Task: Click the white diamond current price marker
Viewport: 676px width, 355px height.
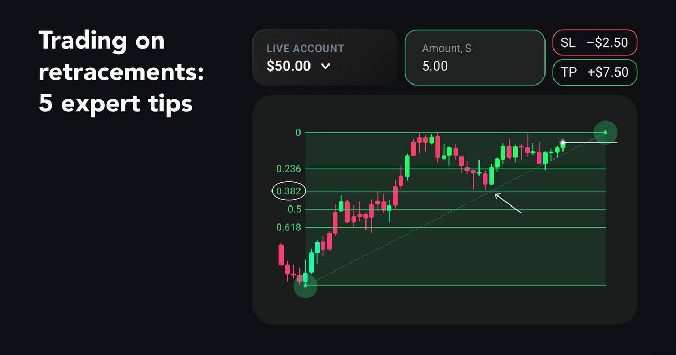Action: tap(563, 143)
